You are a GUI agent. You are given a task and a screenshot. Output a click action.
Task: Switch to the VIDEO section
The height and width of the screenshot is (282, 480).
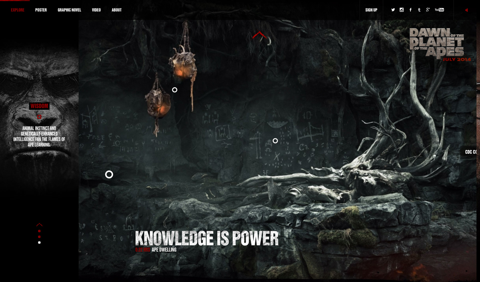click(96, 10)
